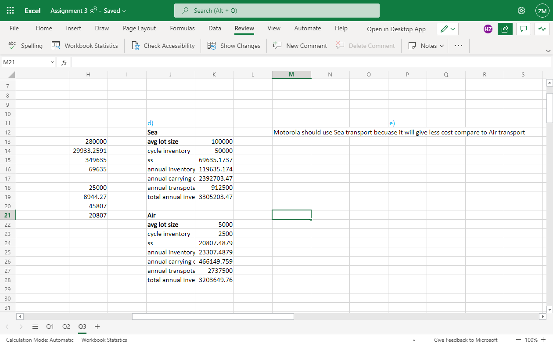Run the Spelling checker
This screenshot has height=344, width=553.
[25, 46]
